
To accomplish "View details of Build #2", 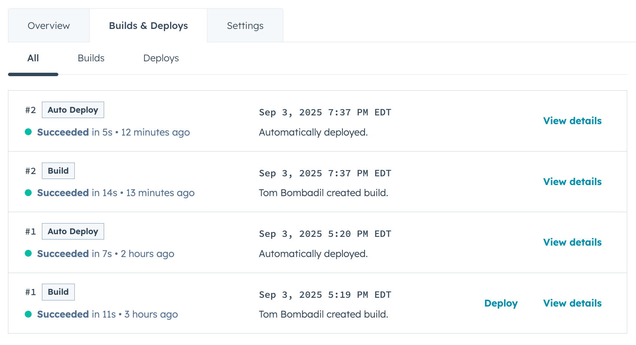I will pos(572,182).
